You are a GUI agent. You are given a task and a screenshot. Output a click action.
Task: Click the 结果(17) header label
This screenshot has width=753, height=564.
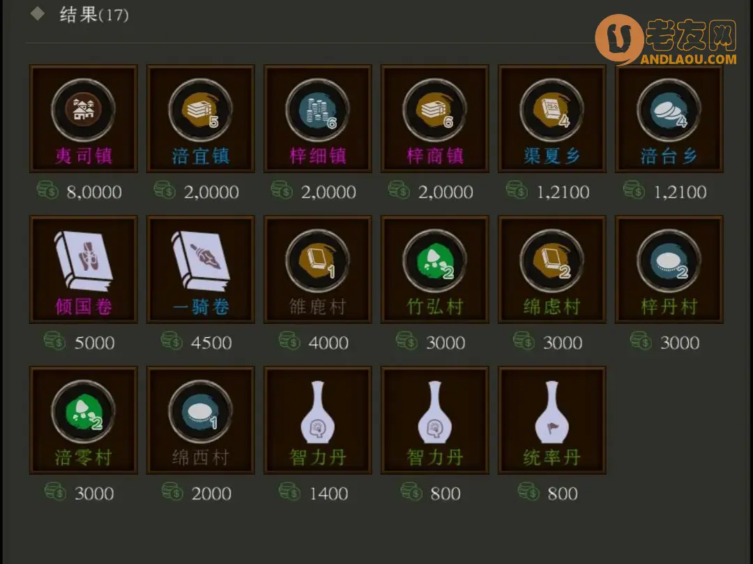pos(93,15)
